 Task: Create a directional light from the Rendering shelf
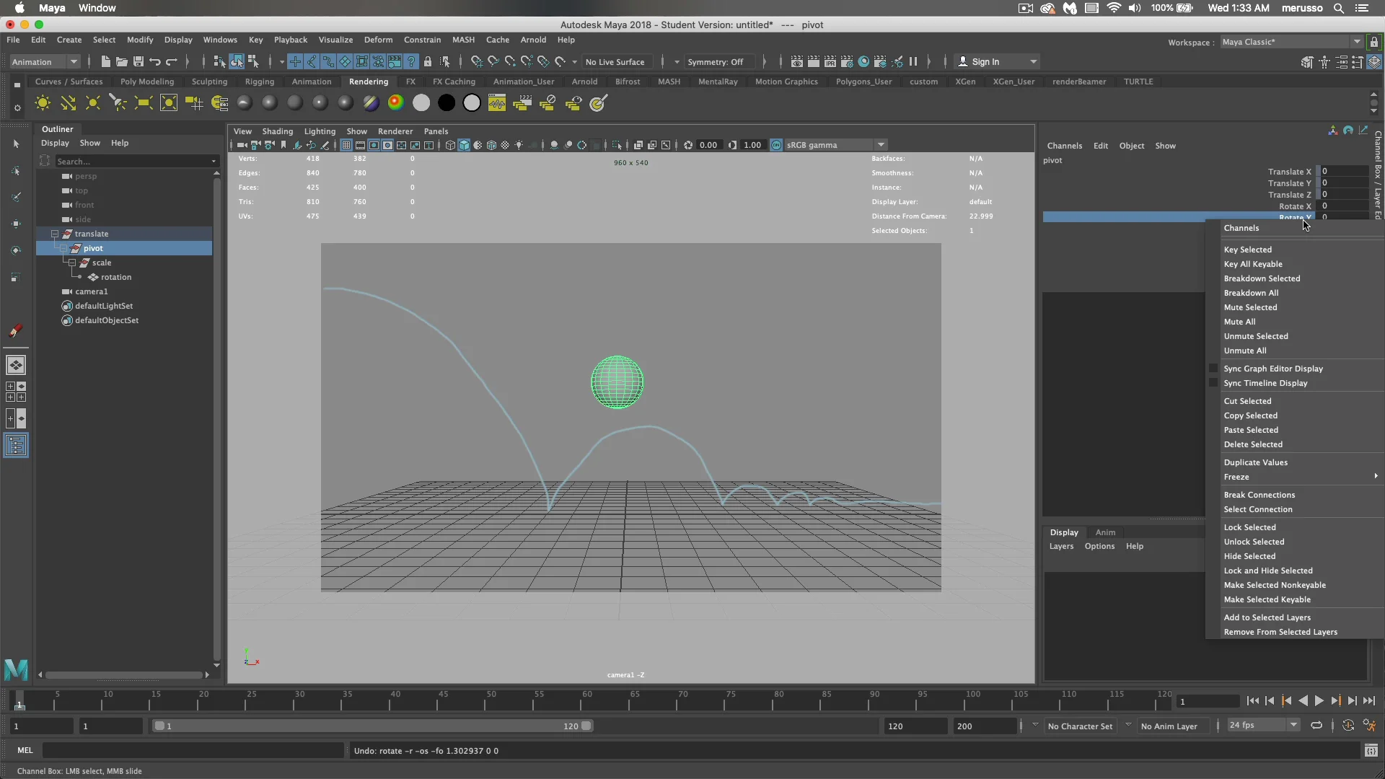point(69,102)
